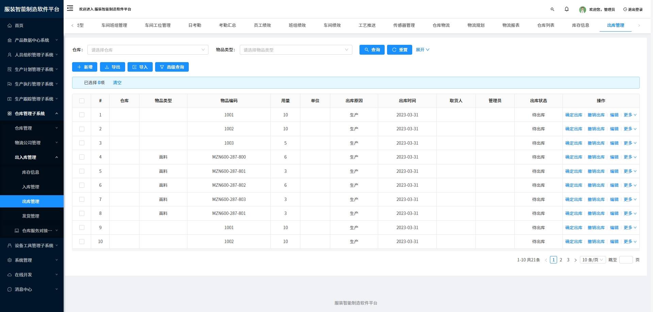Open the 物品类型 selection dropdown
653x312 pixels.
(296, 50)
